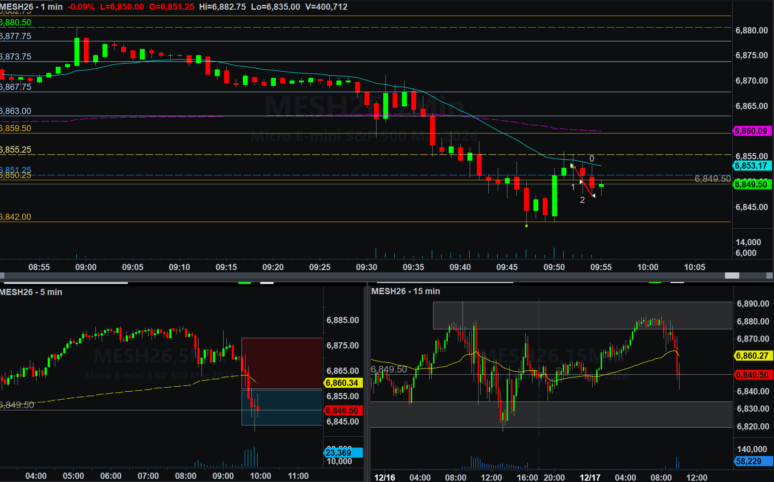Select the teal profit target zone rectangle
The height and width of the screenshot is (482, 774).
(282, 407)
